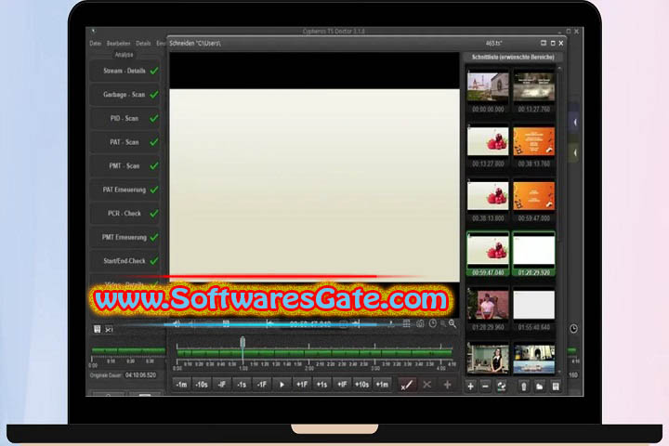The width and height of the screenshot is (669, 446).
Task: Select the Garbage - Scan step
Action: [x=125, y=95]
